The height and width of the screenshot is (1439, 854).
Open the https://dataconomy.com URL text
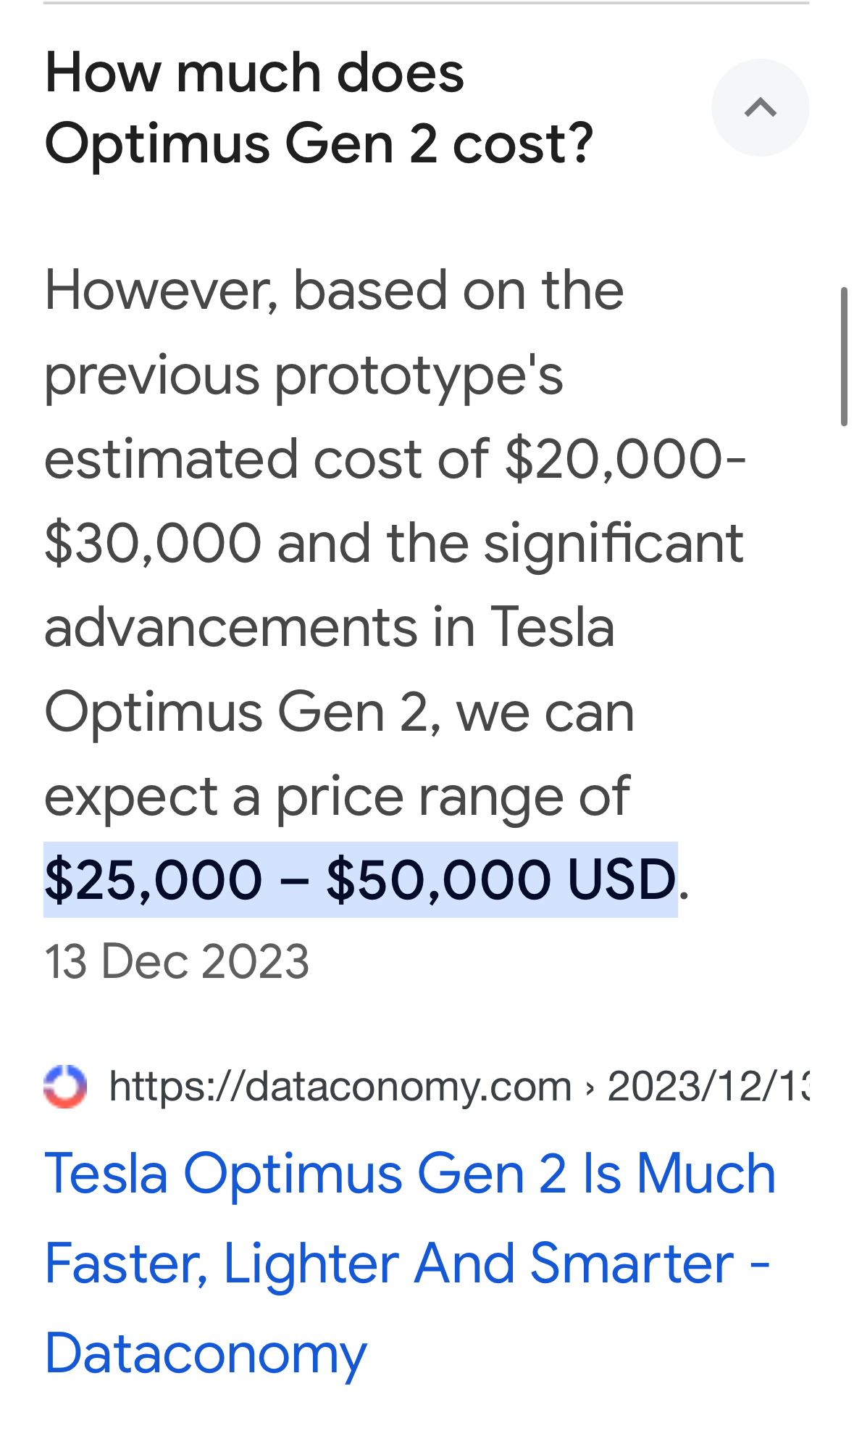pyautogui.click(x=340, y=1086)
